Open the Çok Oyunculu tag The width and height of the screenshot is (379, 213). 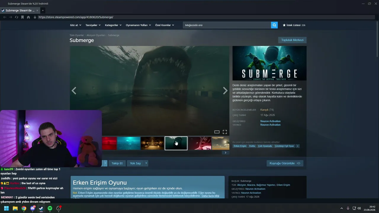click(x=265, y=146)
